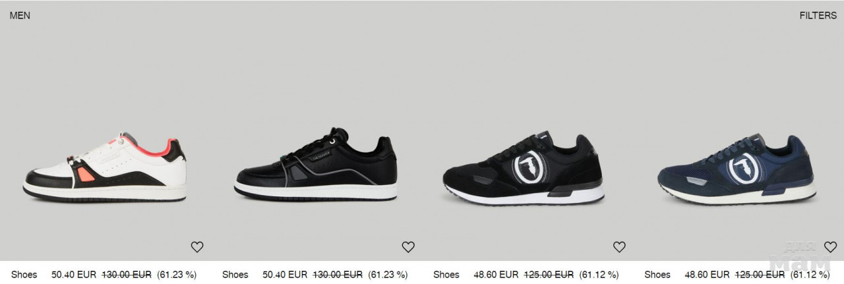Click the fourth product's Shoes label
The width and height of the screenshot is (844, 284).
click(657, 275)
